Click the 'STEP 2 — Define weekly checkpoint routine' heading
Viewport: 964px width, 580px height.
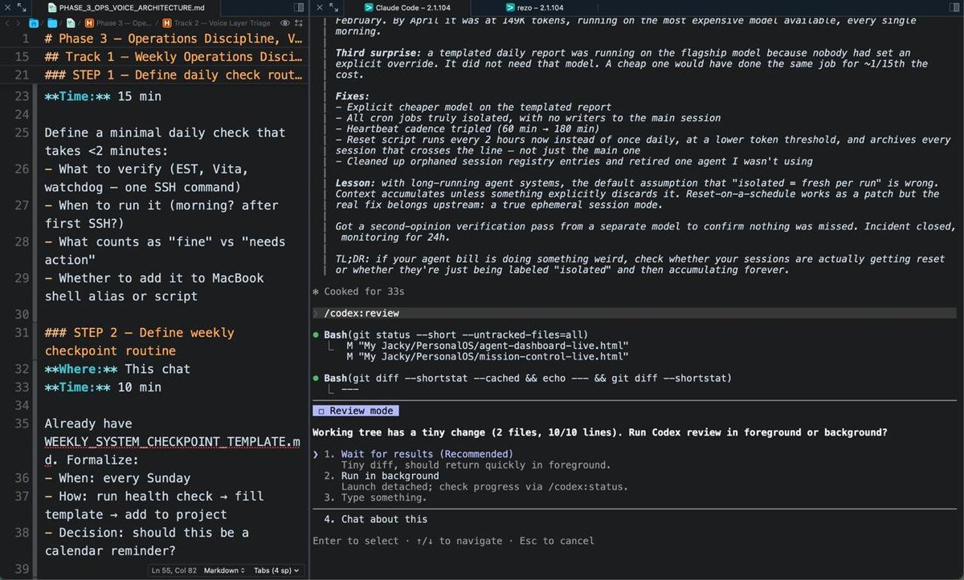click(x=140, y=342)
